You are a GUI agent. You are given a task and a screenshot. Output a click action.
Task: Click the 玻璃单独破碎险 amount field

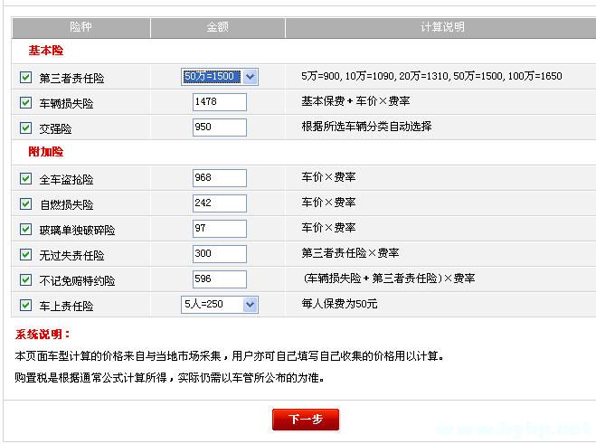[219, 229]
